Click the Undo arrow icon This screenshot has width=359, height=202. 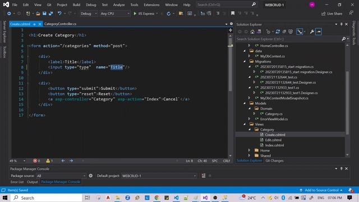(x=59, y=13)
